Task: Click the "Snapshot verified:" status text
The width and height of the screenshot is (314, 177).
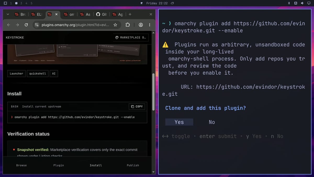Action: [x=33, y=150]
